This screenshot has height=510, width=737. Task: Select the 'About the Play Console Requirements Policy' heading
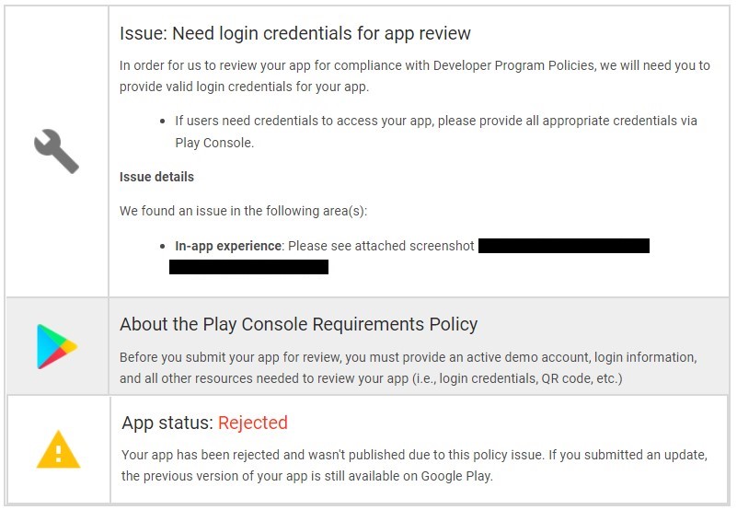coord(298,324)
